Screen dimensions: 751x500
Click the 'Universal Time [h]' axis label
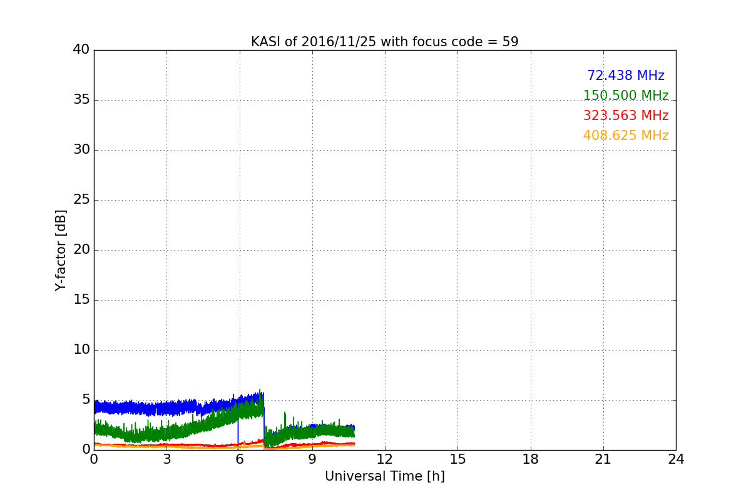[x=385, y=476]
